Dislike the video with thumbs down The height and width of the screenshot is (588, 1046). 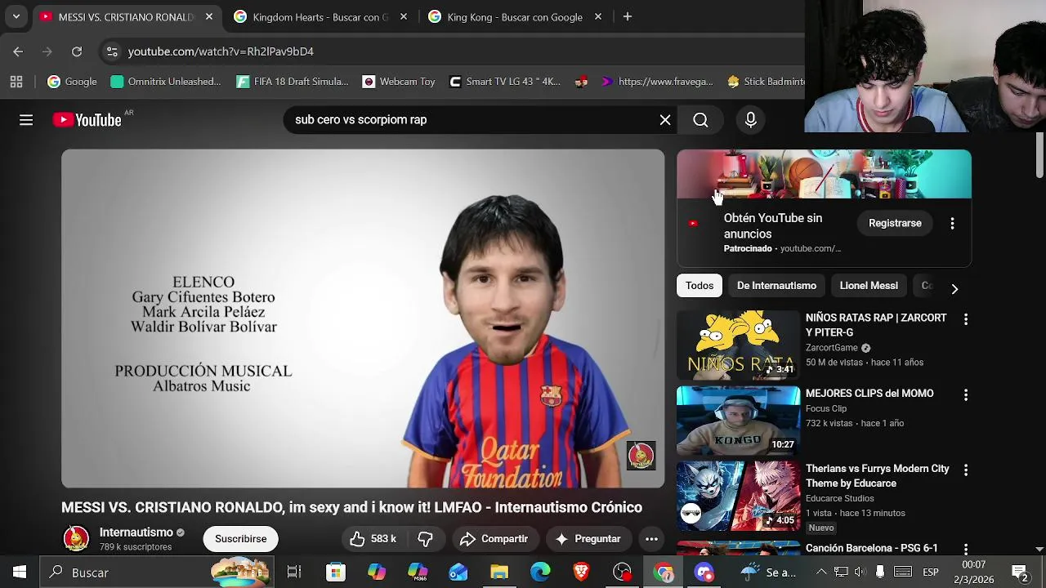(x=426, y=539)
